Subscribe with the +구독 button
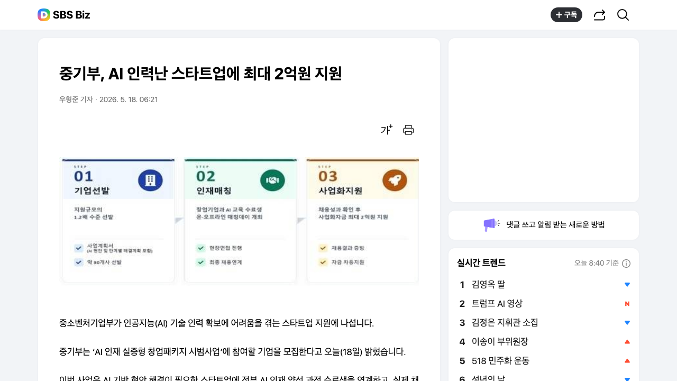The image size is (677, 381). tap(566, 15)
